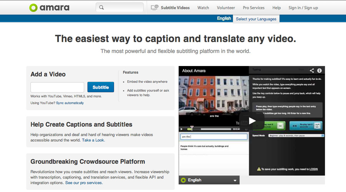Click the About Amara video title
Screen dimensions: 346x192
(194, 71)
